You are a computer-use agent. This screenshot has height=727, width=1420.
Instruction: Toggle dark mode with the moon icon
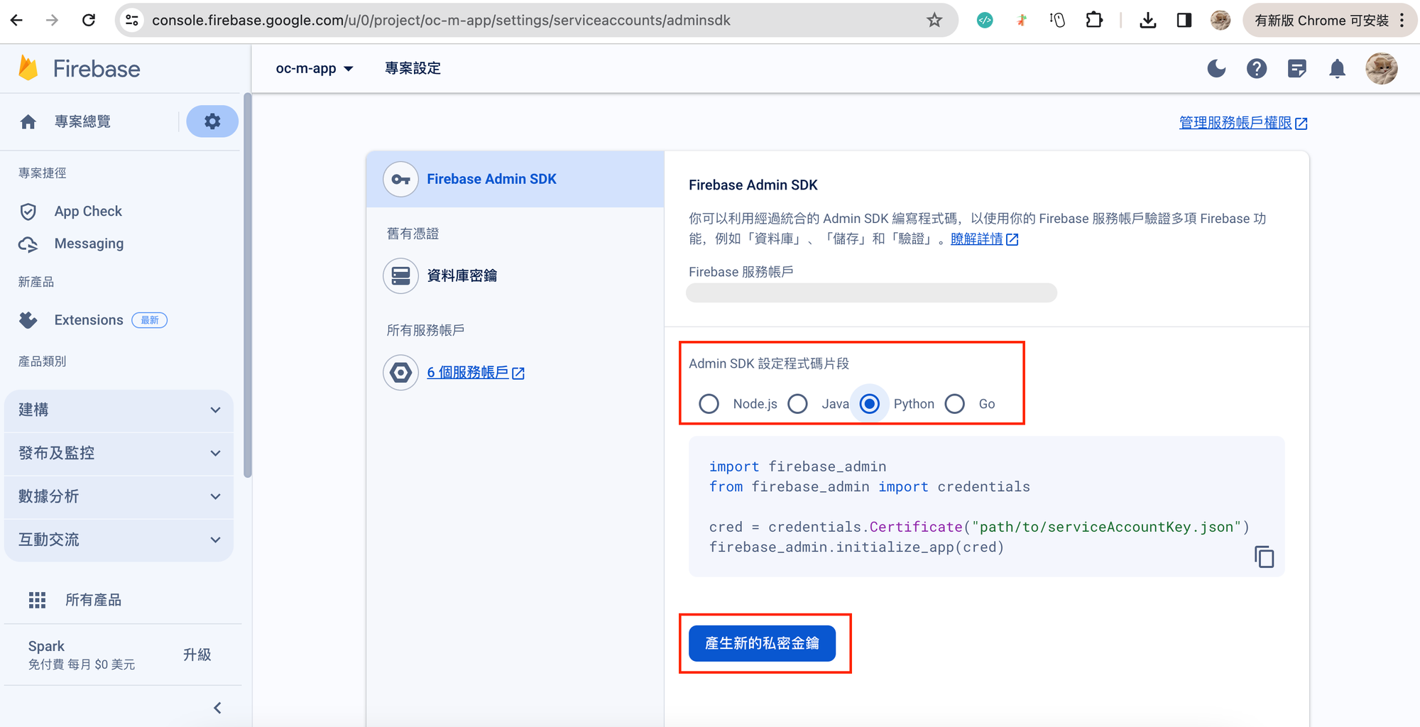1216,69
